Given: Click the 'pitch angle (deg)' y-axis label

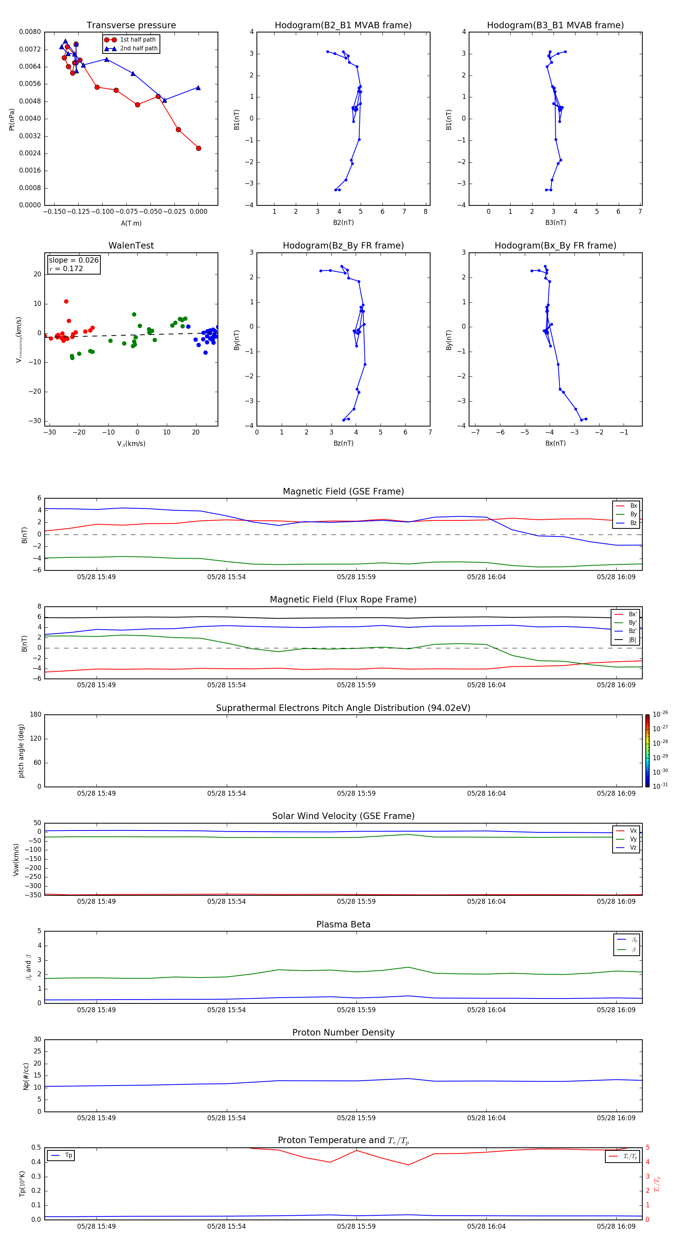Looking at the screenshot, I should click(21, 751).
